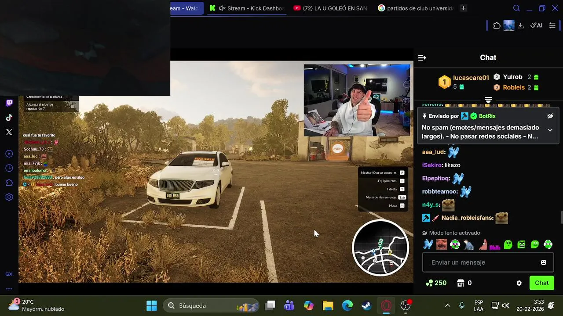Open Yulrob leaderboard entry
The height and width of the screenshot is (316, 563).
click(x=512, y=77)
